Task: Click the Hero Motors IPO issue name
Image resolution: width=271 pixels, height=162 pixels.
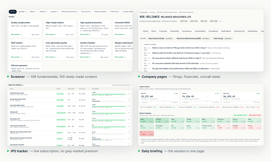Action: click(15, 119)
